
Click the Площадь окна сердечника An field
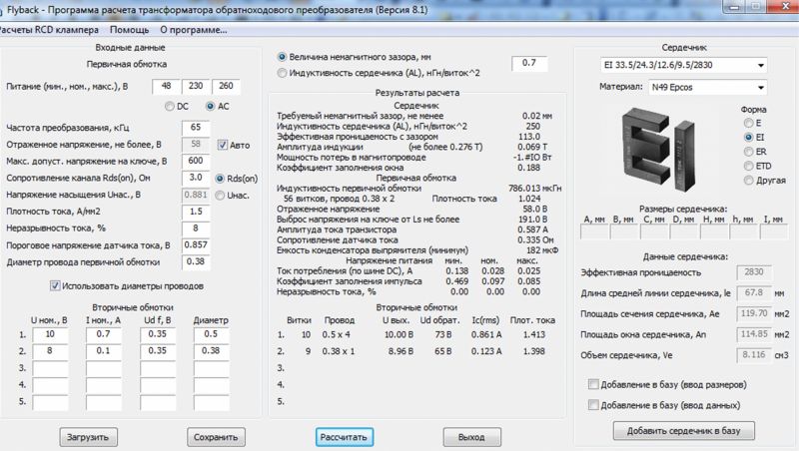coord(754,334)
